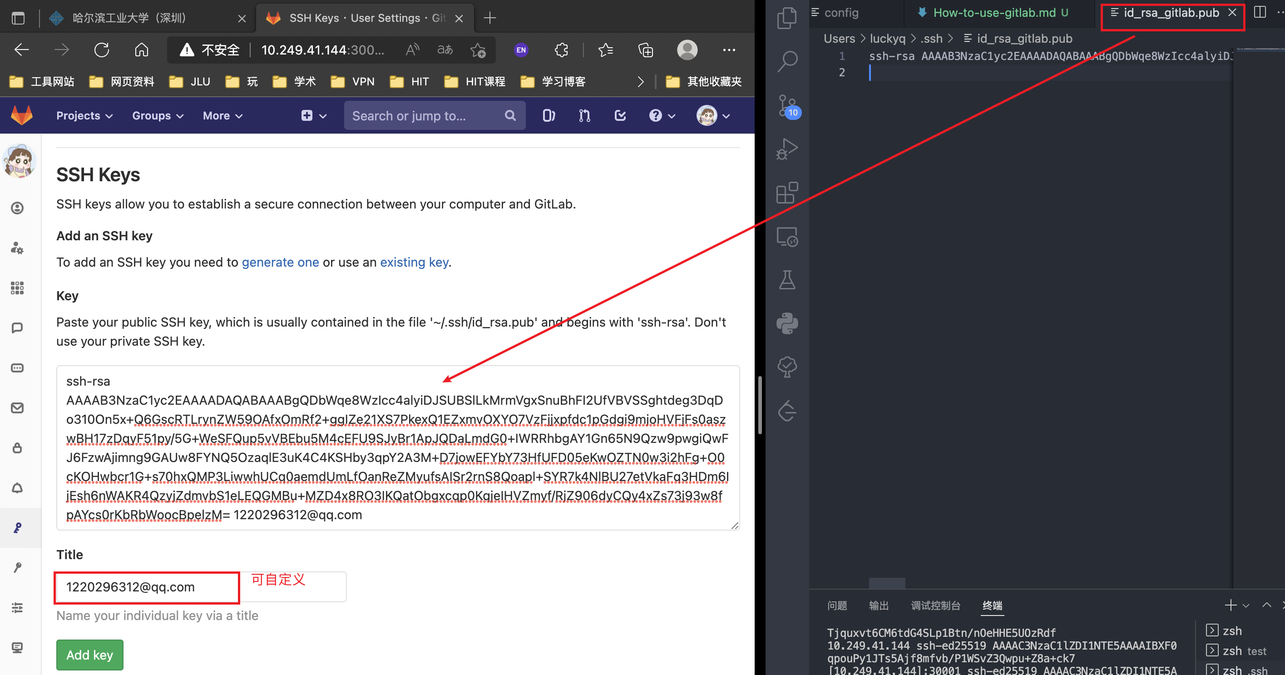Click browser home button

[x=142, y=50]
